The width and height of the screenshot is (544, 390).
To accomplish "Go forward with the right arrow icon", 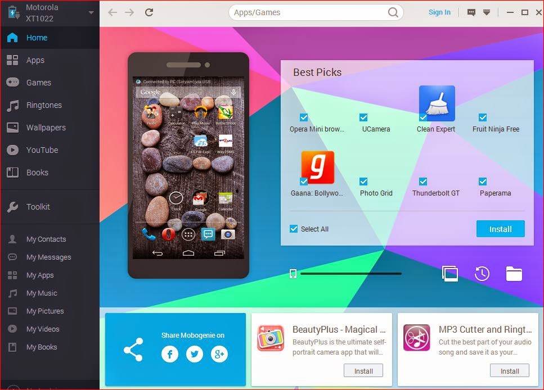I will (129, 12).
